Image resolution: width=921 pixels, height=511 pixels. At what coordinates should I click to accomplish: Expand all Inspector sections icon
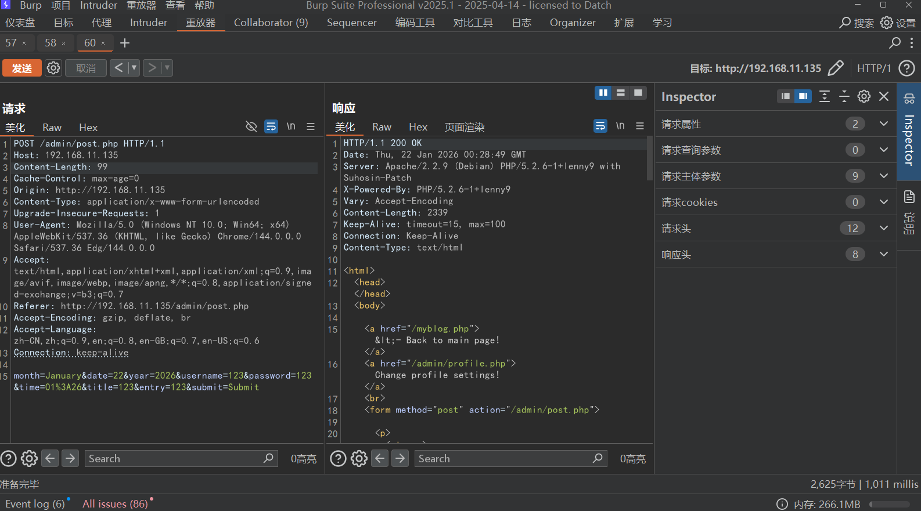pos(825,96)
